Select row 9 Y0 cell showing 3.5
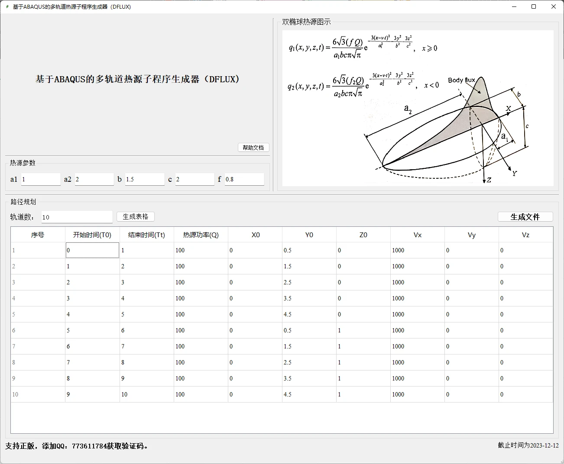The width and height of the screenshot is (564, 464). pyautogui.click(x=309, y=378)
